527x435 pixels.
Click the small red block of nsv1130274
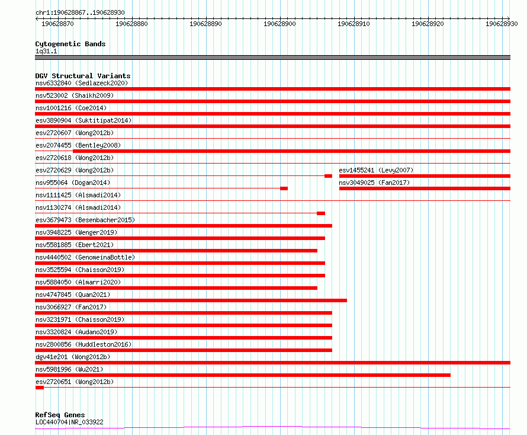tap(321, 213)
